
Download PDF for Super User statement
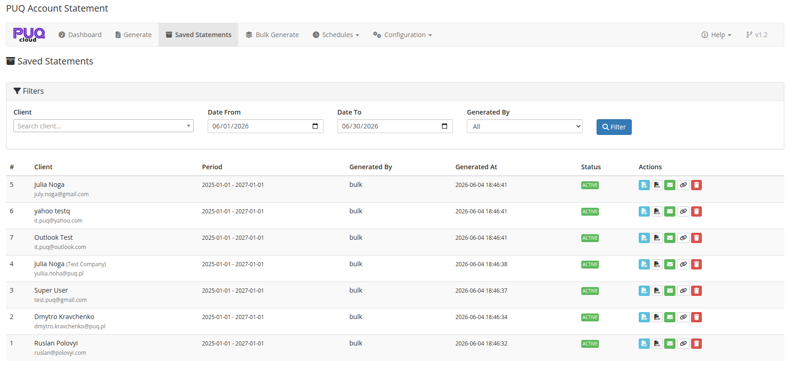pyautogui.click(x=644, y=291)
